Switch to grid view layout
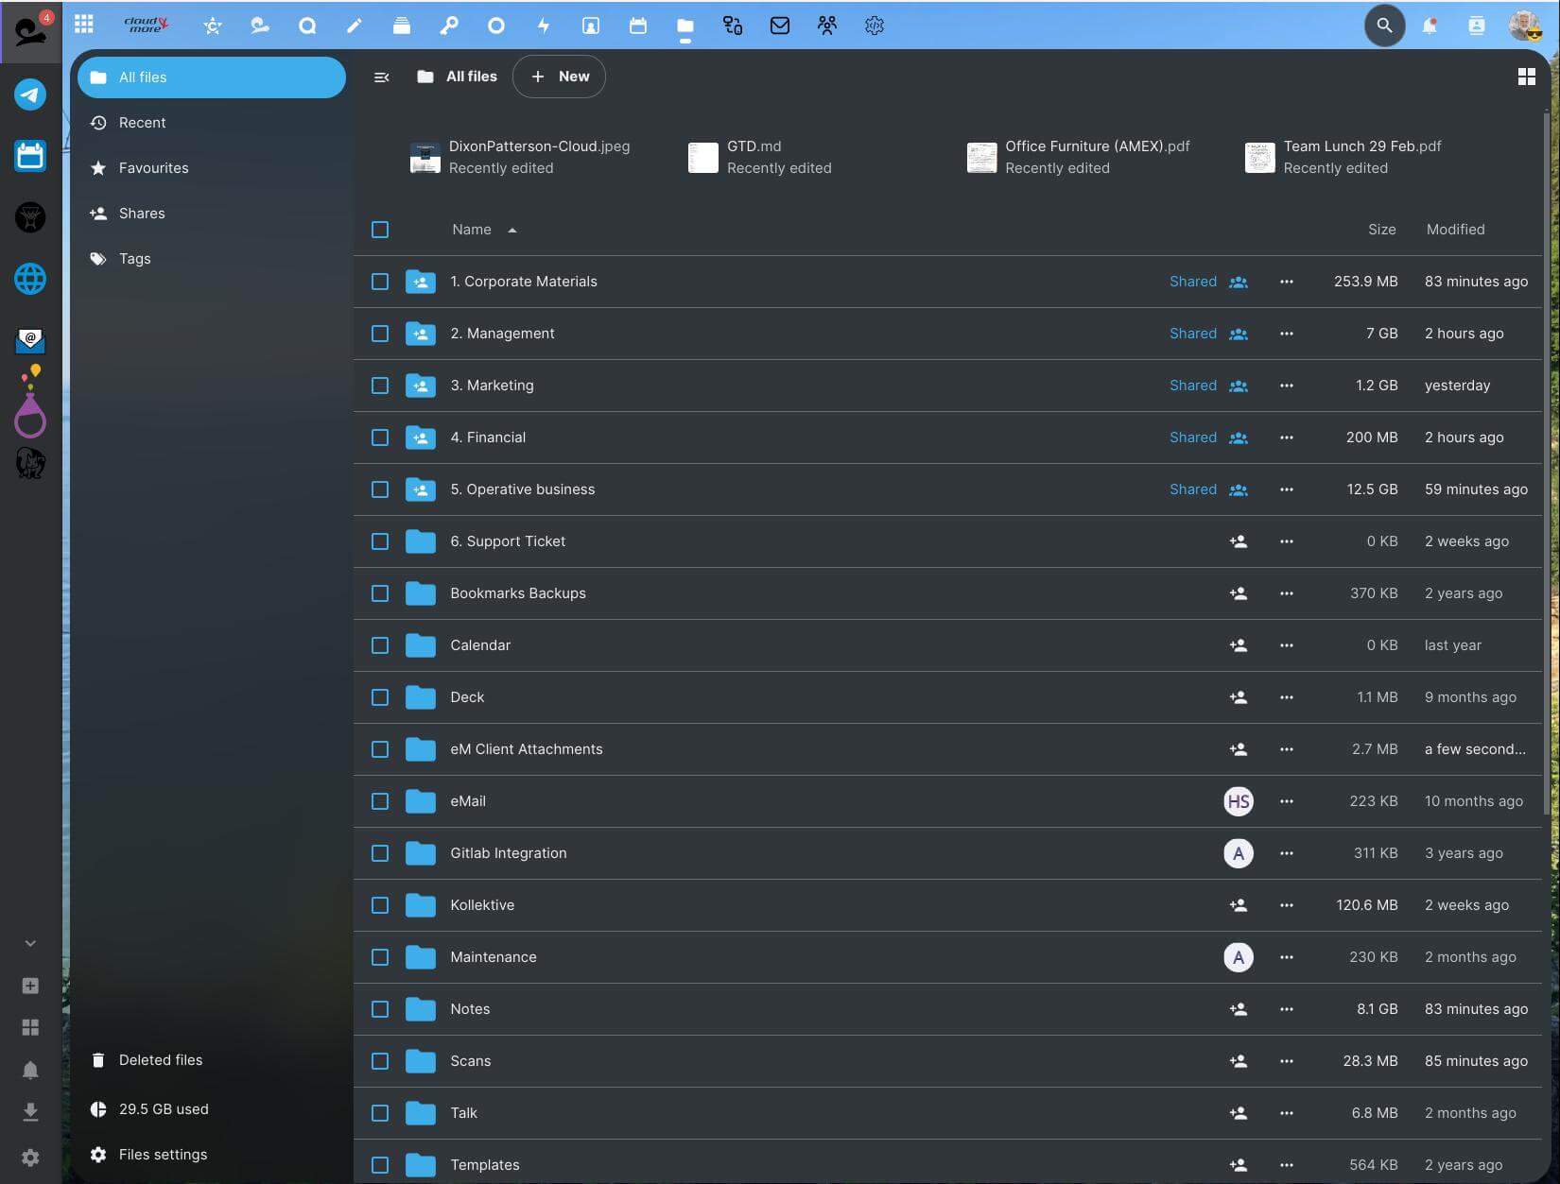The height and width of the screenshot is (1184, 1560). pyautogui.click(x=1526, y=77)
